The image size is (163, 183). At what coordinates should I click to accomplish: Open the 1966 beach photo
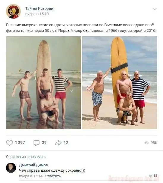43,83
